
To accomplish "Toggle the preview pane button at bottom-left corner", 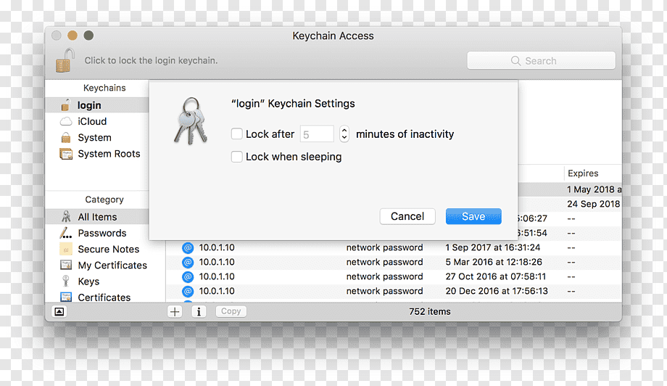I will [59, 311].
